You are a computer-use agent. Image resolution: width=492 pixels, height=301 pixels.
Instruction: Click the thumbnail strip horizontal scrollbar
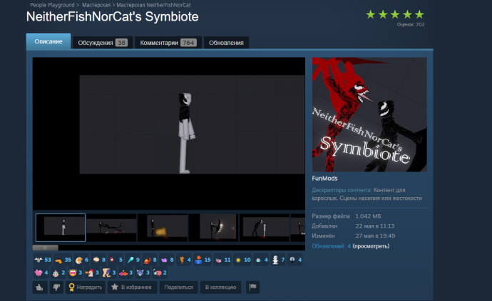point(46,247)
